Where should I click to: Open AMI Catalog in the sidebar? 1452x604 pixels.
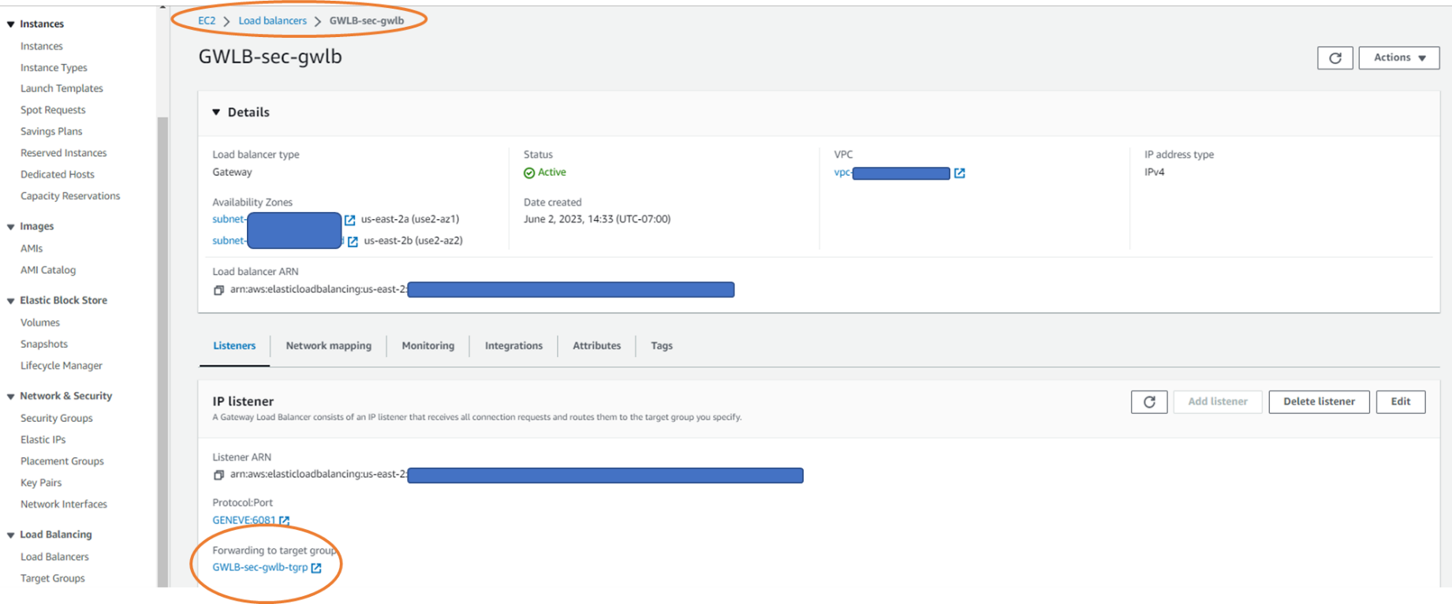[x=48, y=270]
